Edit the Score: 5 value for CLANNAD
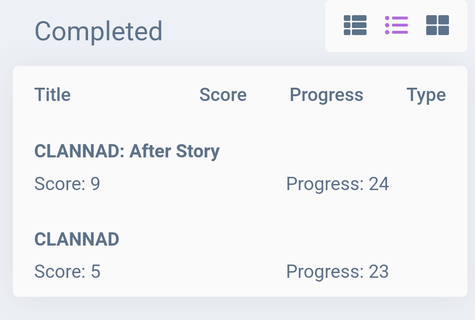 67,272
